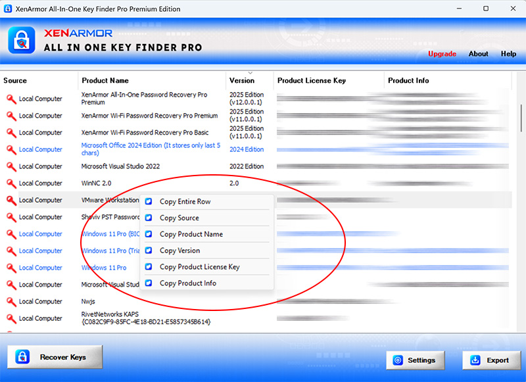Select the Microsoft Visual Studio 2022 product name
526x382 pixels.
[120, 166]
